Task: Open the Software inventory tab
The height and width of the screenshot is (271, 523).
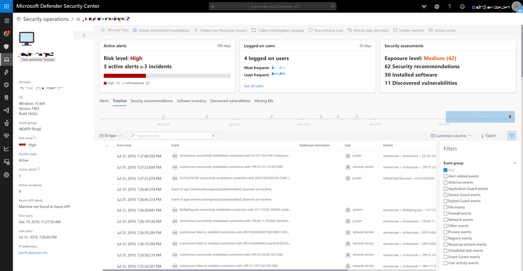Action: point(192,100)
